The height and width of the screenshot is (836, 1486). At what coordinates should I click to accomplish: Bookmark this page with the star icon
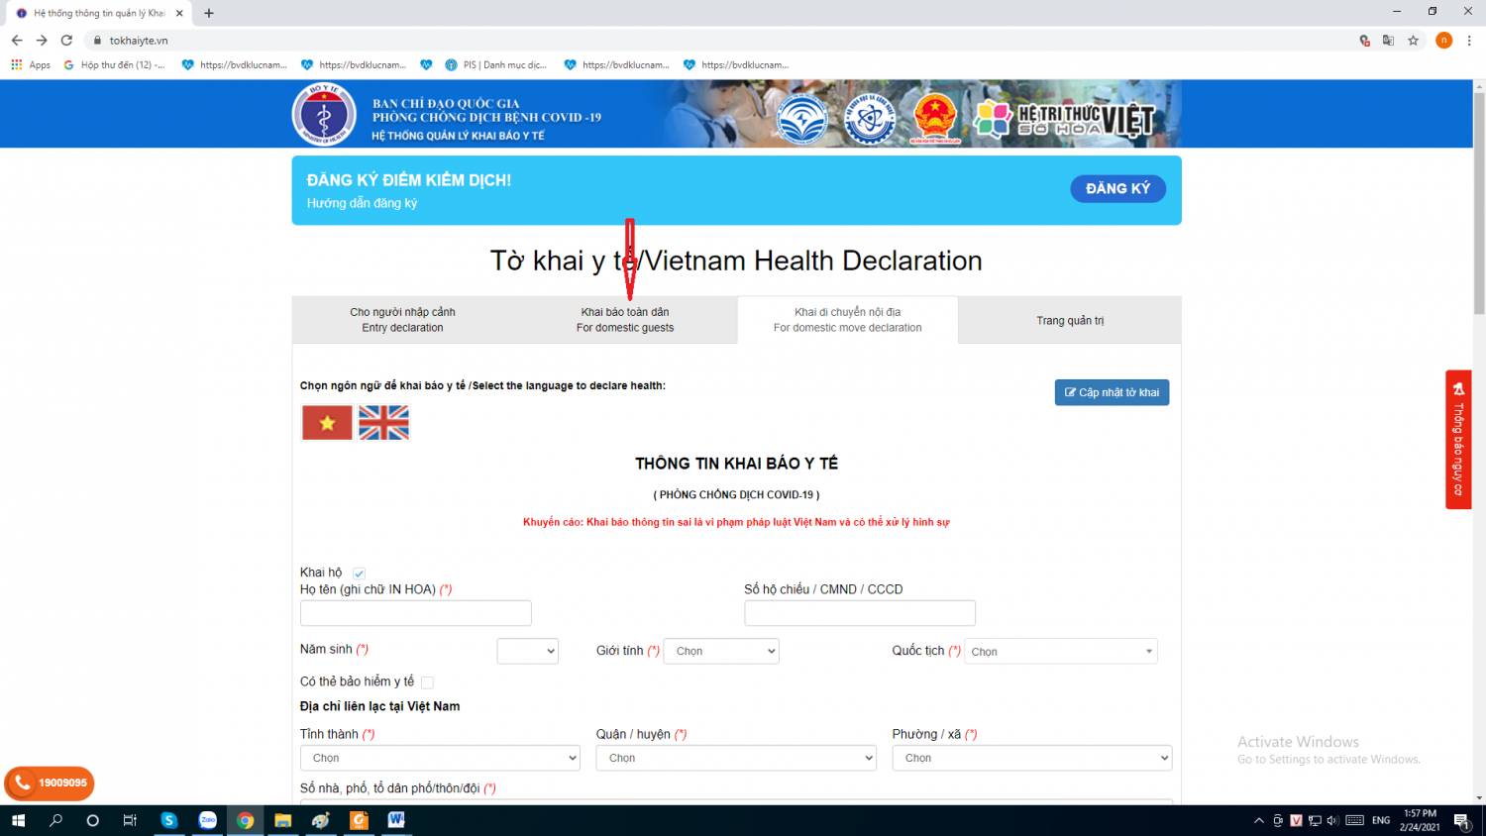coord(1414,41)
